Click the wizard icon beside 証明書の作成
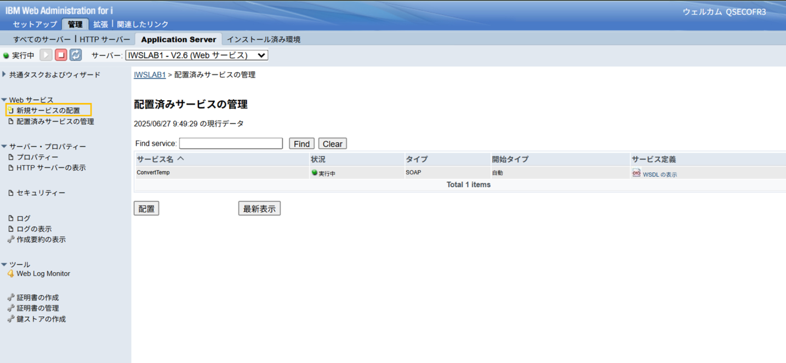786x363 pixels. (x=11, y=297)
